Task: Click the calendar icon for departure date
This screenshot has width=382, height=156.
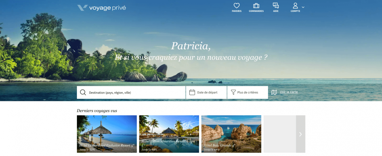Action: click(x=192, y=92)
